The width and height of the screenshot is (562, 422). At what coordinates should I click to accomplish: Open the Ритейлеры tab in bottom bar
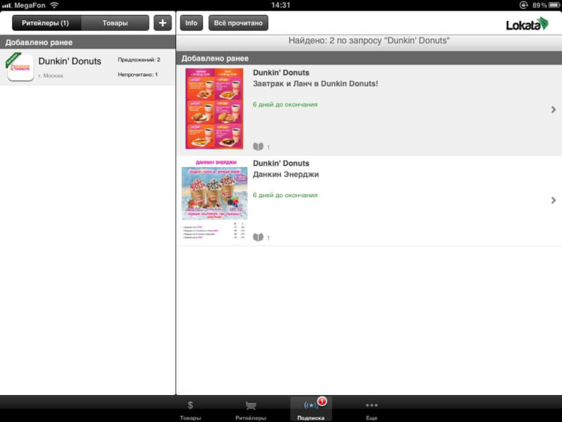coord(250,410)
